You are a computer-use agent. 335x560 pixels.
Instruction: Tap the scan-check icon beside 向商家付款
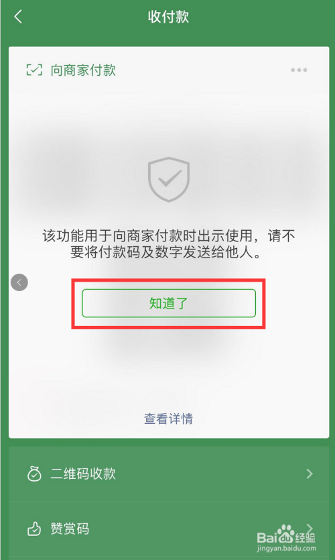click(x=34, y=70)
